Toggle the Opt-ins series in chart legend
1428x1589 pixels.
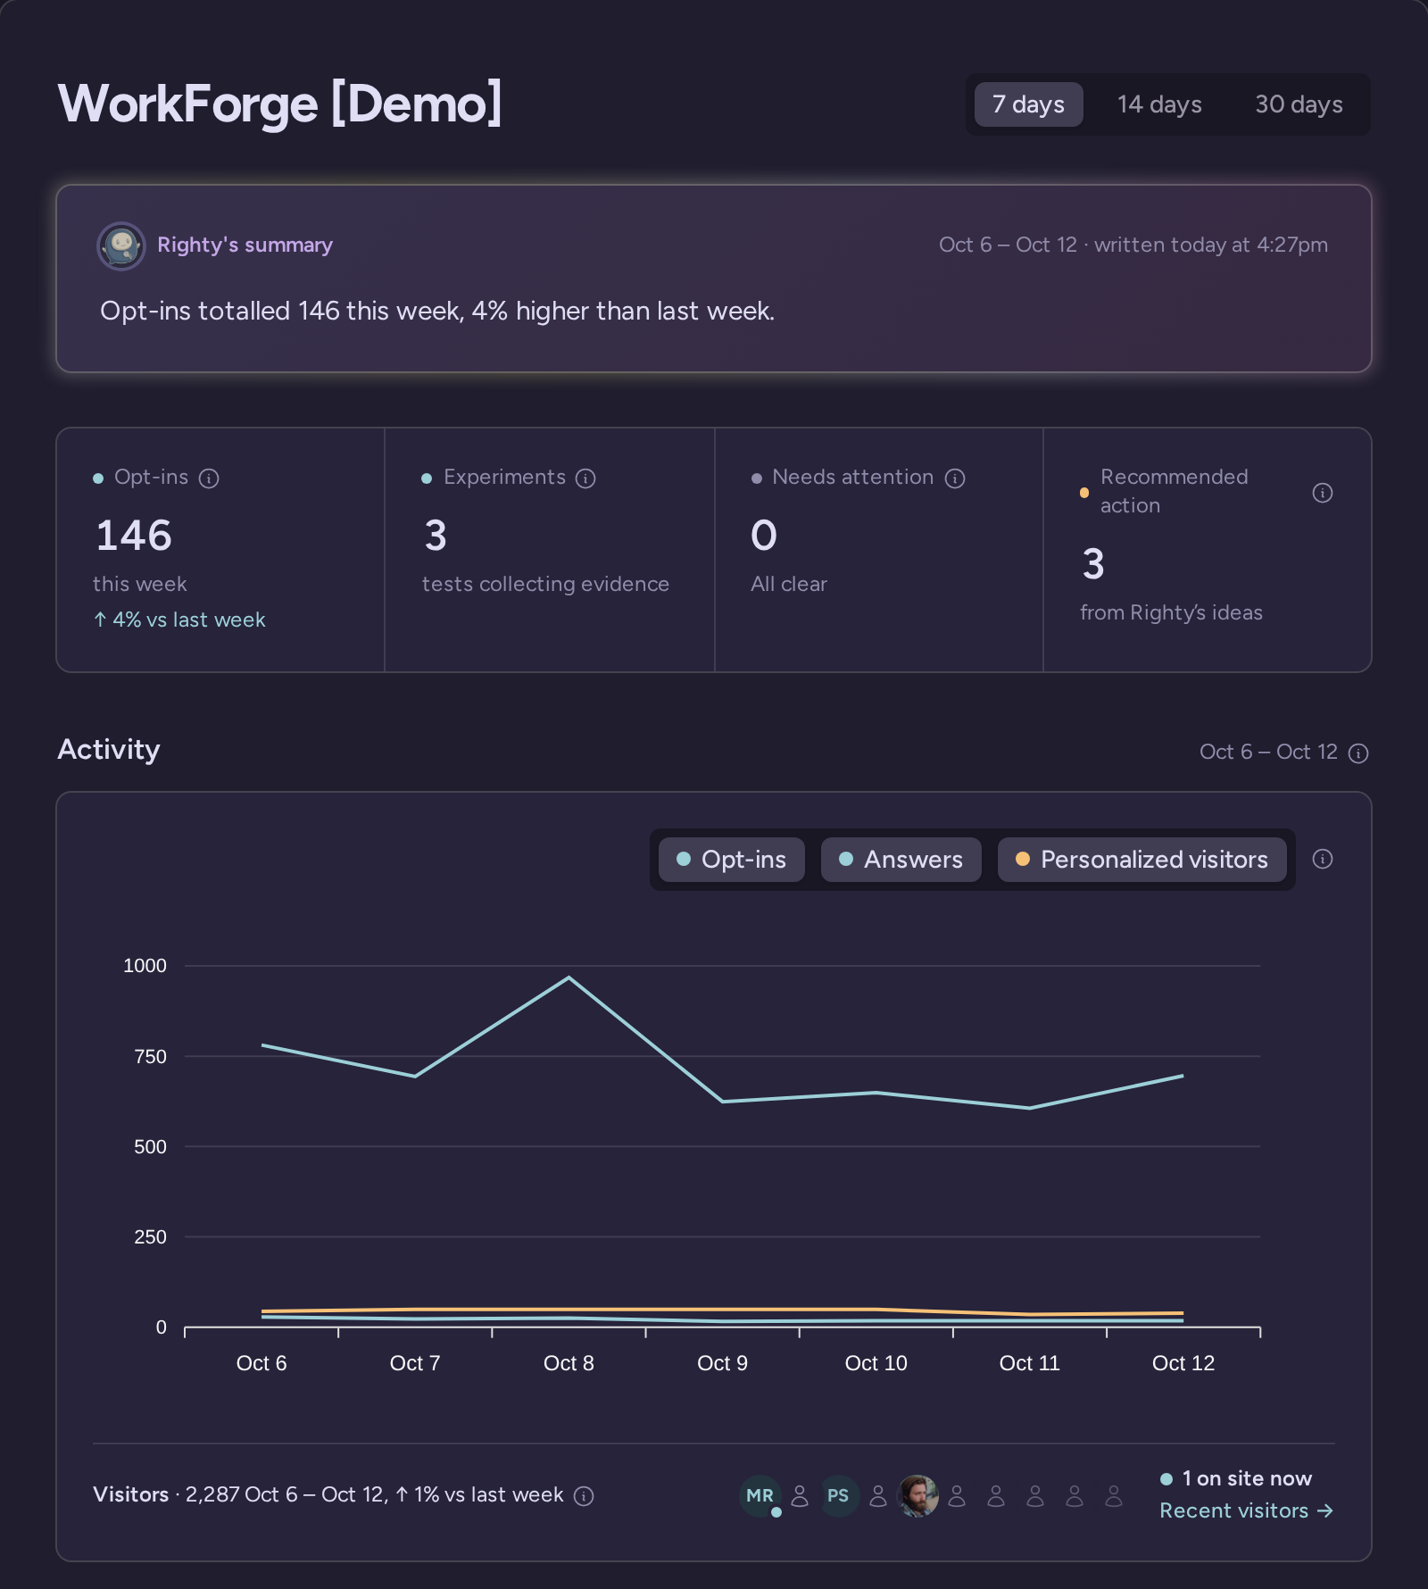click(731, 860)
